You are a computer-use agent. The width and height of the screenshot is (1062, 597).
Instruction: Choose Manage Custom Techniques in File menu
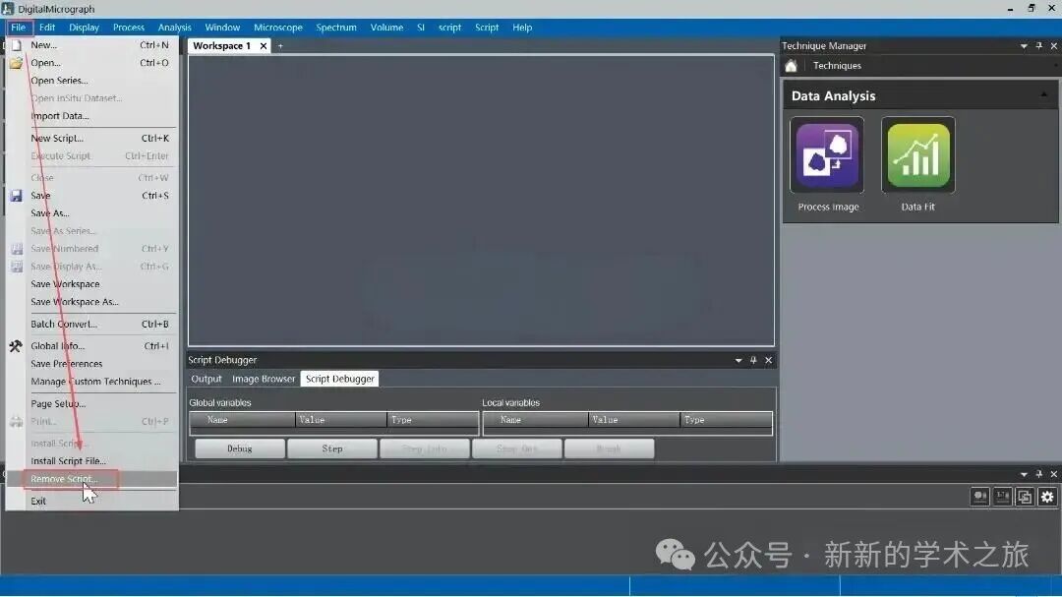[92, 382]
